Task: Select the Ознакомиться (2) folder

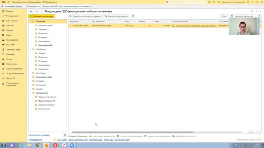Action: click(44, 77)
